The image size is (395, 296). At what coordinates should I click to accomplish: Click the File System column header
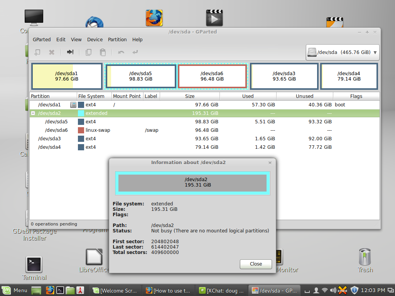94,96
